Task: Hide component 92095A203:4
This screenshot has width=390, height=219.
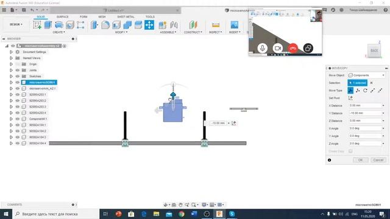Action: click(18, 113)
